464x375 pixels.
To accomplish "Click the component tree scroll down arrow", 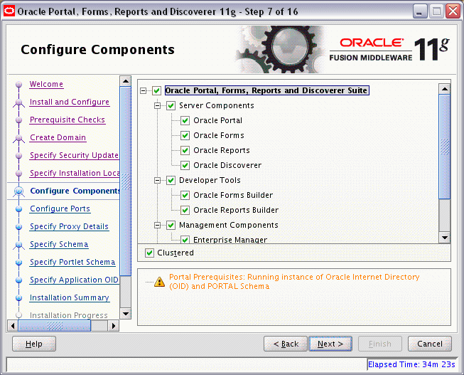I will click(x=445, y=237).
